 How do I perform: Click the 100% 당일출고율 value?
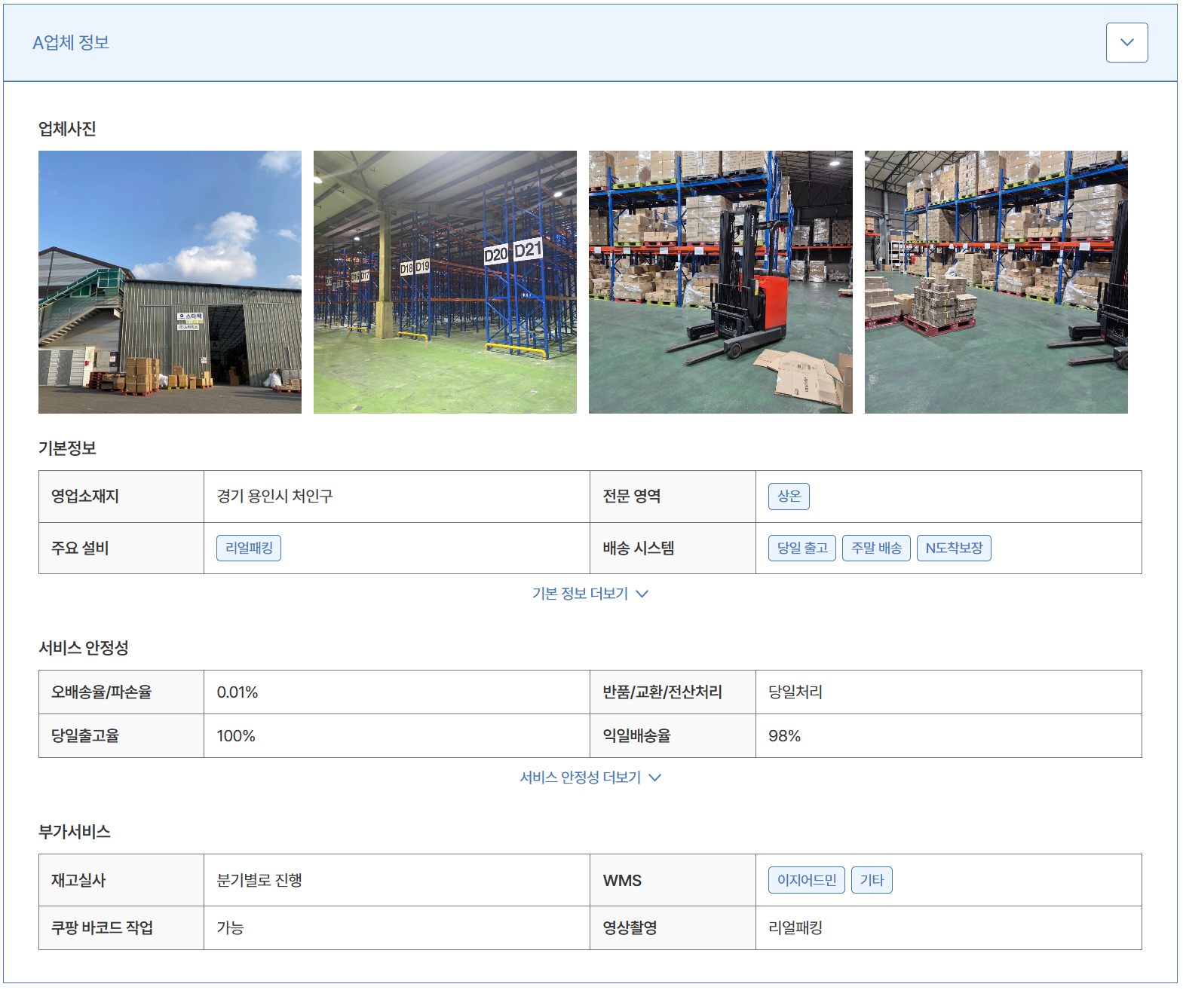(236, 736)
